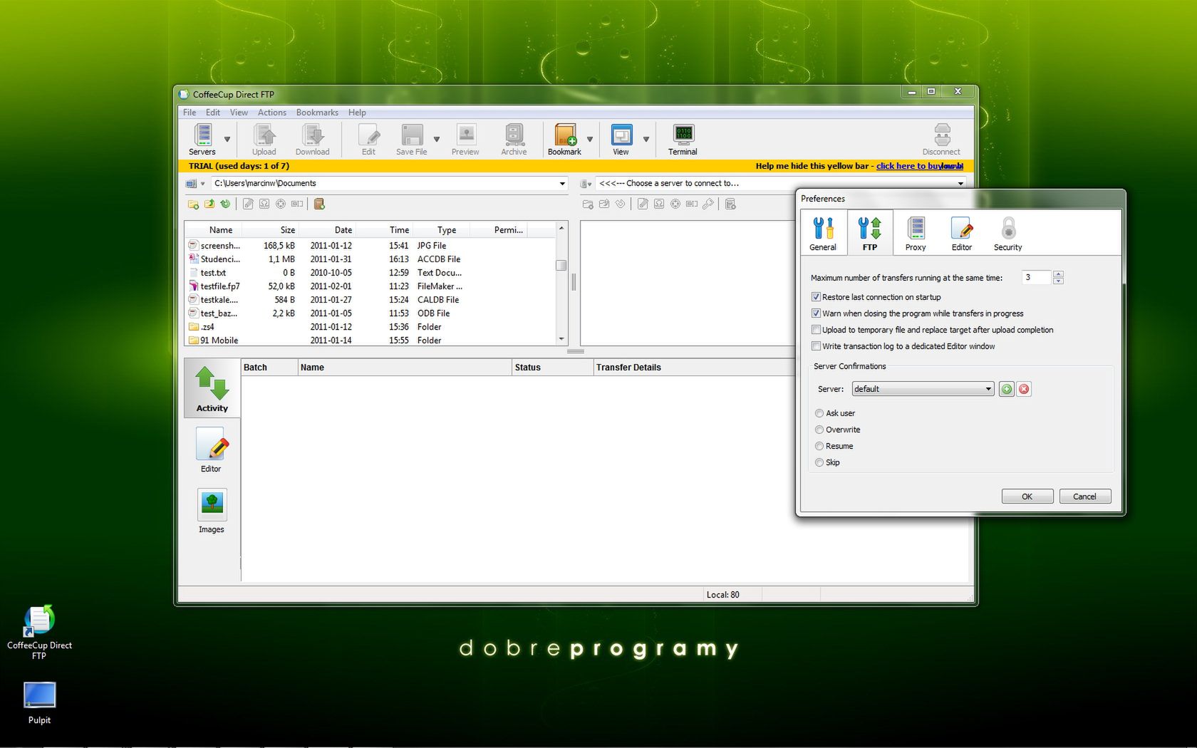Go up one local folder icon
Image resolution: width=1197 pixels, height=748 pixels.
point(209,204)
